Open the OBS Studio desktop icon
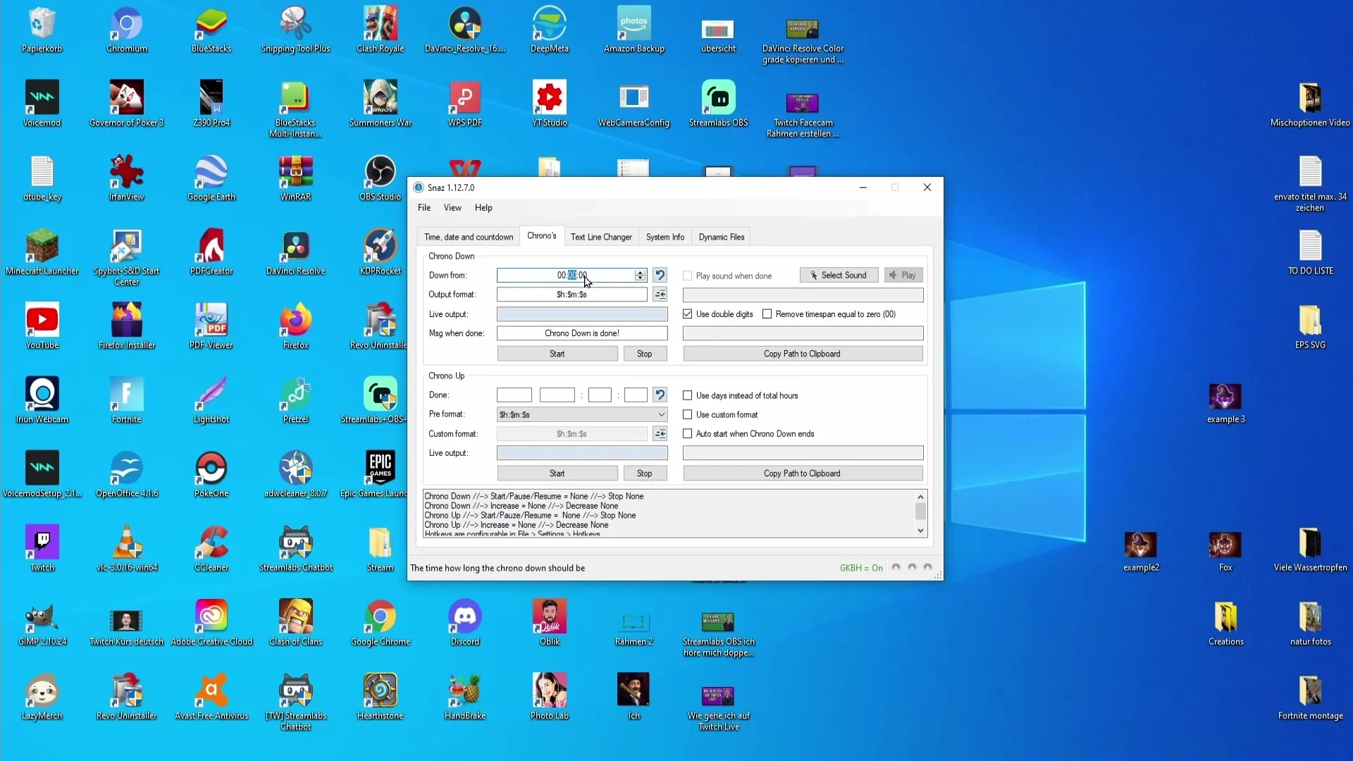The height and width of the screenshot is (761, 1353). point(380,178)
